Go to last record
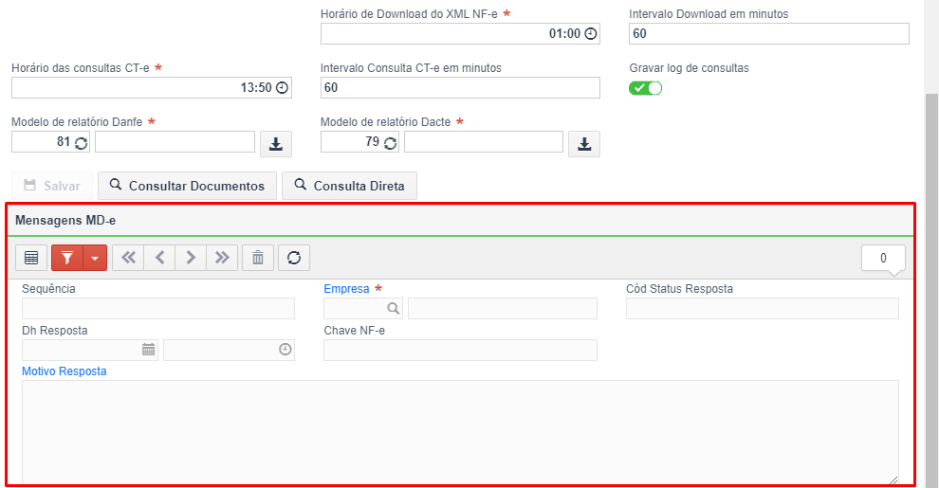 point(222,258)
